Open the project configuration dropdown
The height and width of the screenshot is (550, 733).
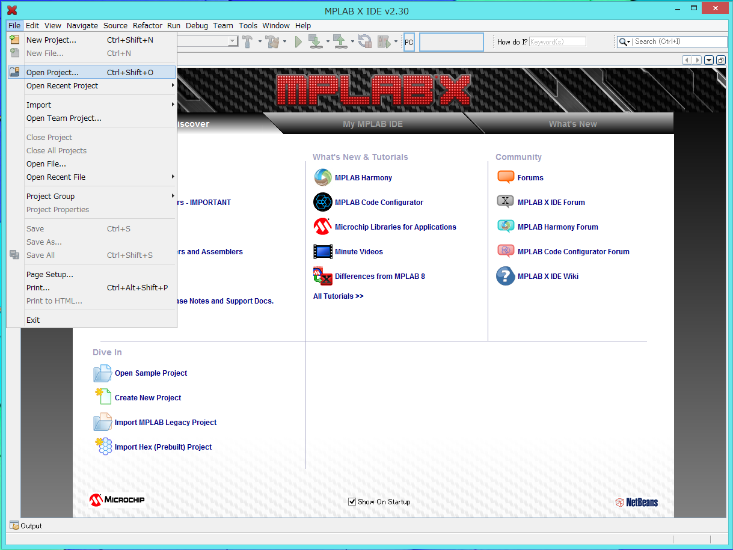pos(232,41)
